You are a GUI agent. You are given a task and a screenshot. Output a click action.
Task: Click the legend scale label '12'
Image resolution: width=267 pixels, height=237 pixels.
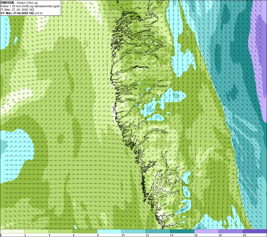147,235
